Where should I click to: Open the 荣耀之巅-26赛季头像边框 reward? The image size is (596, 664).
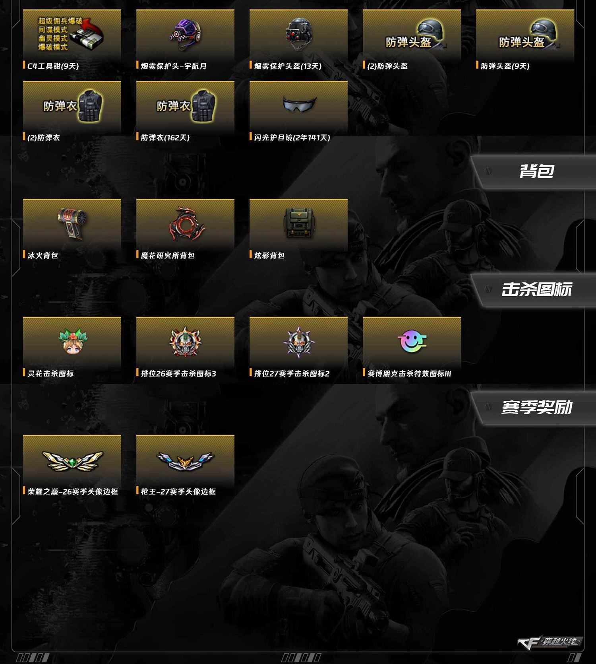pyautogui.click(x=72, y=460)
